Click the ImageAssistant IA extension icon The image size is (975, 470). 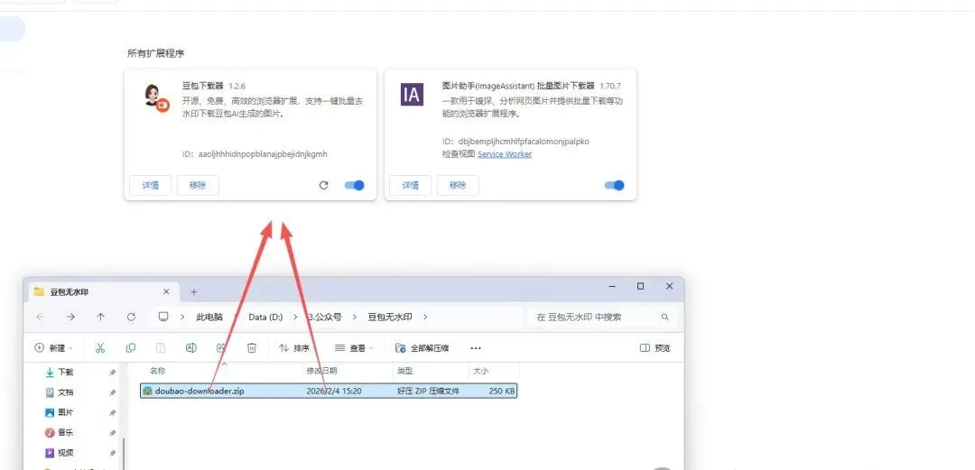click(x=412, y=95)
